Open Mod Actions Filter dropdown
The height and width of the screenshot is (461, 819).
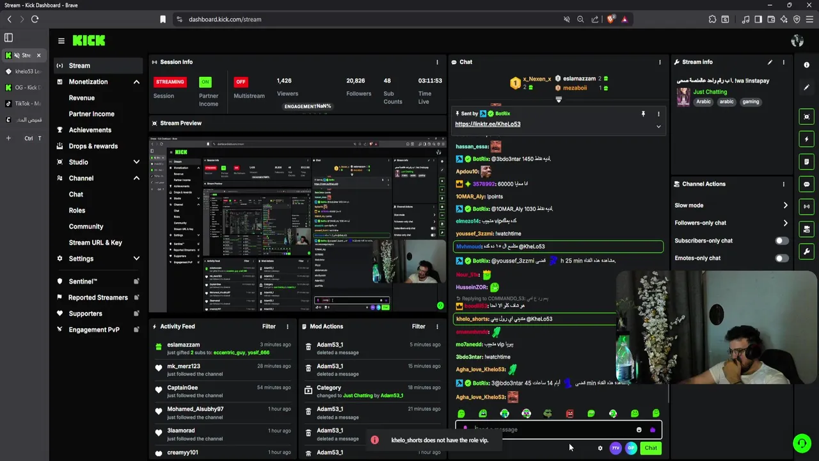click(x=418, y=327)
